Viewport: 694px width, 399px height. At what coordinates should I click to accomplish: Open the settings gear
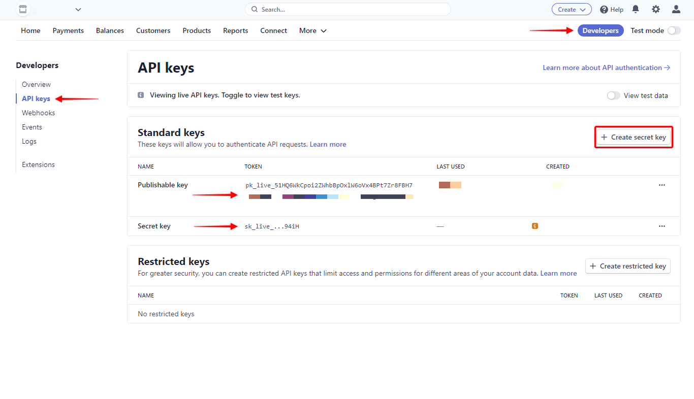(656, 9)
